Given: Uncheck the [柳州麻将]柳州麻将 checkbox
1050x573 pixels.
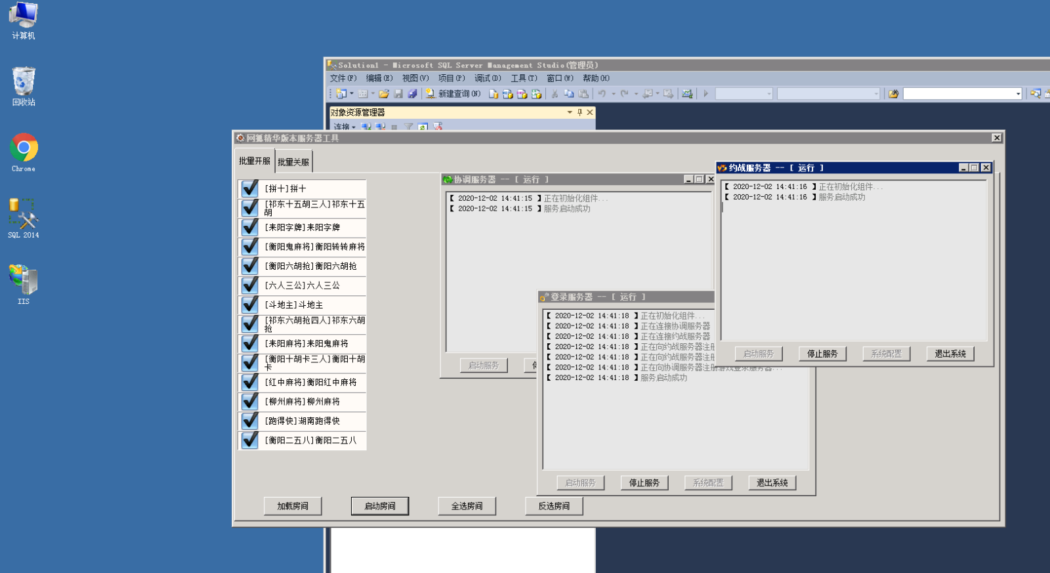Looking at the screenshot, I should (250, 401).
